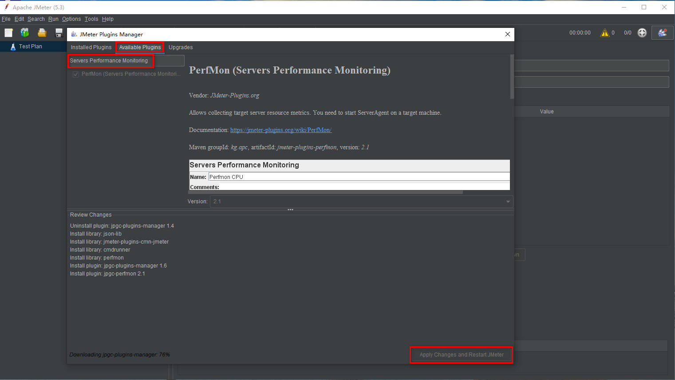Open the Templates toolbar icon
Image resolution: width=675 pixels, height=380 pixels.
25,32
